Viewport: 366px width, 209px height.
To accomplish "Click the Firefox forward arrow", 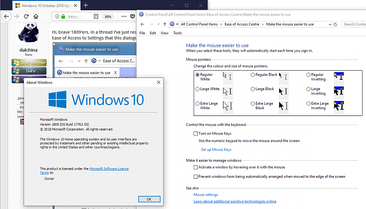I will 16,17.
